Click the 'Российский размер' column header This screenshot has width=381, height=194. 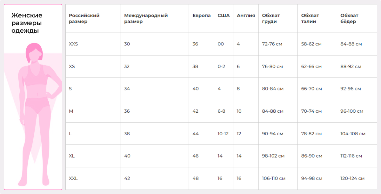pyautogui.click(x=84, y=18)
